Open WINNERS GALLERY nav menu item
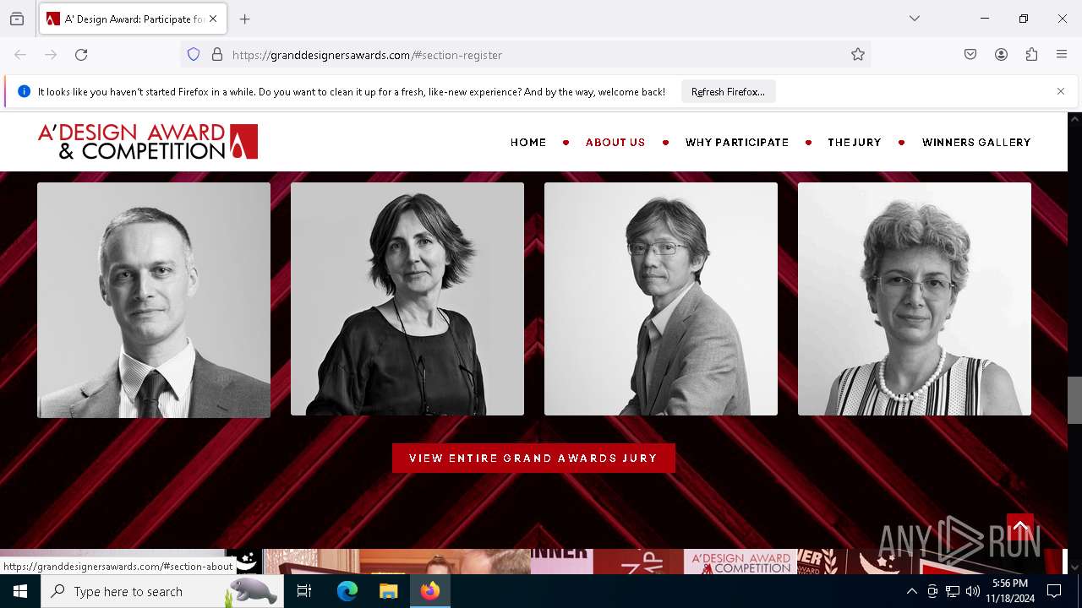1082x608 pixels. (x=976, y=143)
